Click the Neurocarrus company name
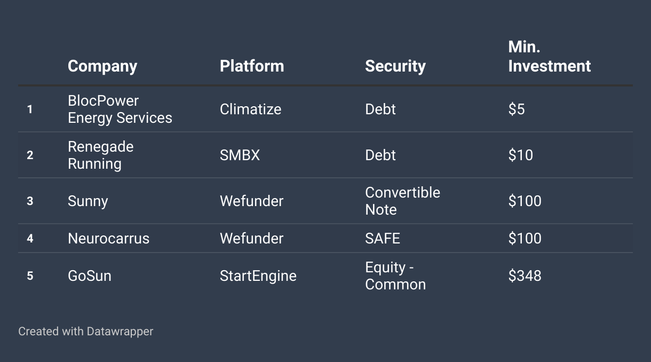The width and height of the screenshot is (651, 362). 109,238
